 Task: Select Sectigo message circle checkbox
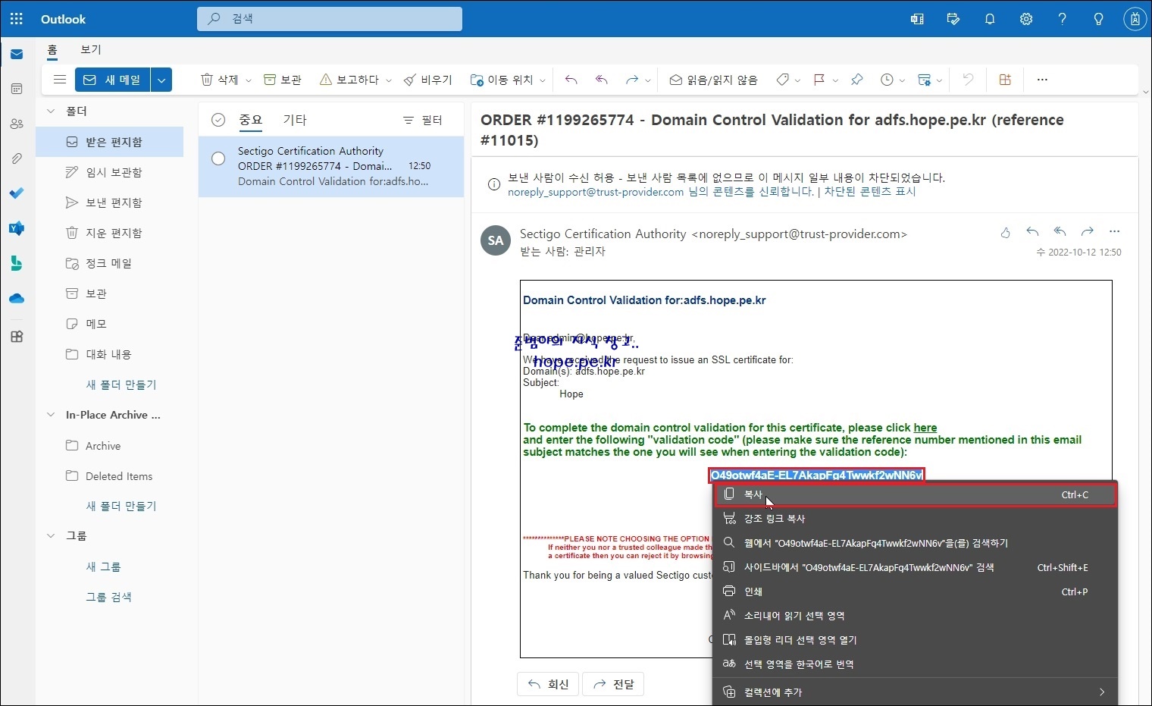[218, 158]
